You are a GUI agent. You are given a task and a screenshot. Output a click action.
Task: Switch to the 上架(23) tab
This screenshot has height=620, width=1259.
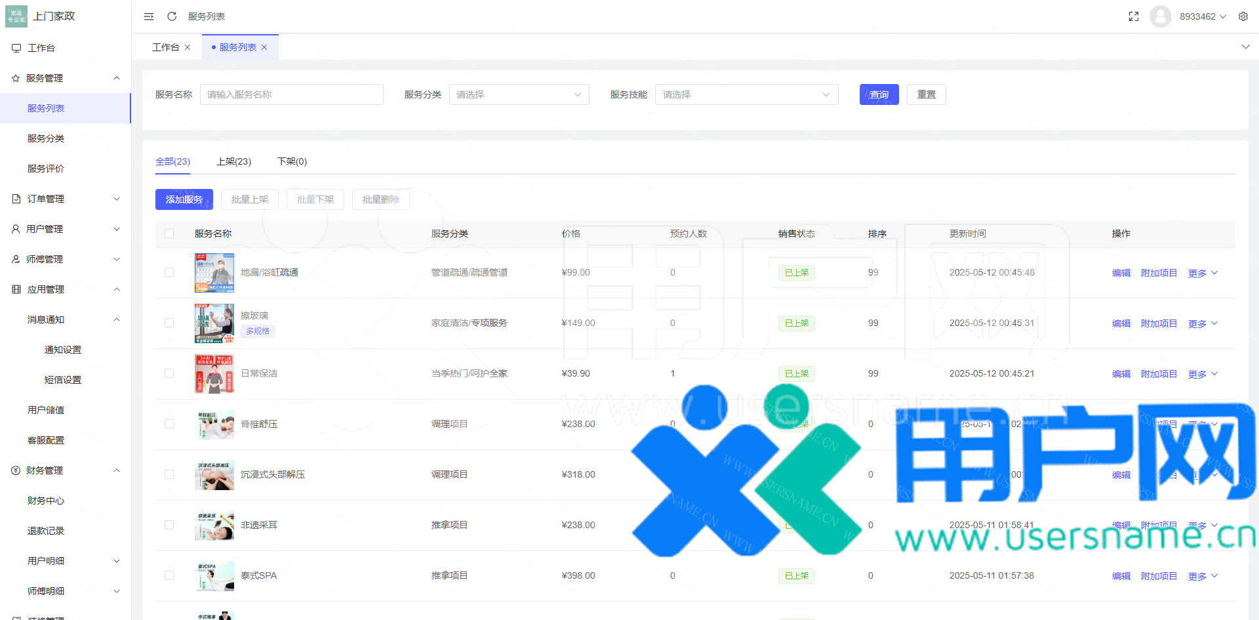pos(233,161)
